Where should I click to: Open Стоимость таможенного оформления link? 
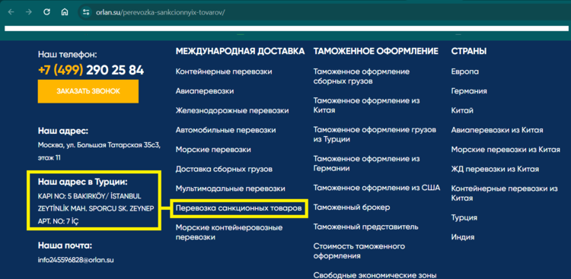point(359,251)
